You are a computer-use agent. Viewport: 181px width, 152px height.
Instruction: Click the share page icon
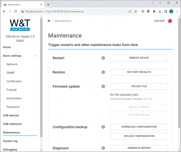[130, 11]
